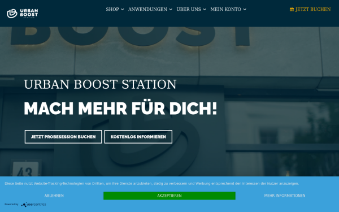Expand the Über Uns dropdown chevron
This screenshot has height=212, width=339.
pyautogui.click(x=205, y=9)
